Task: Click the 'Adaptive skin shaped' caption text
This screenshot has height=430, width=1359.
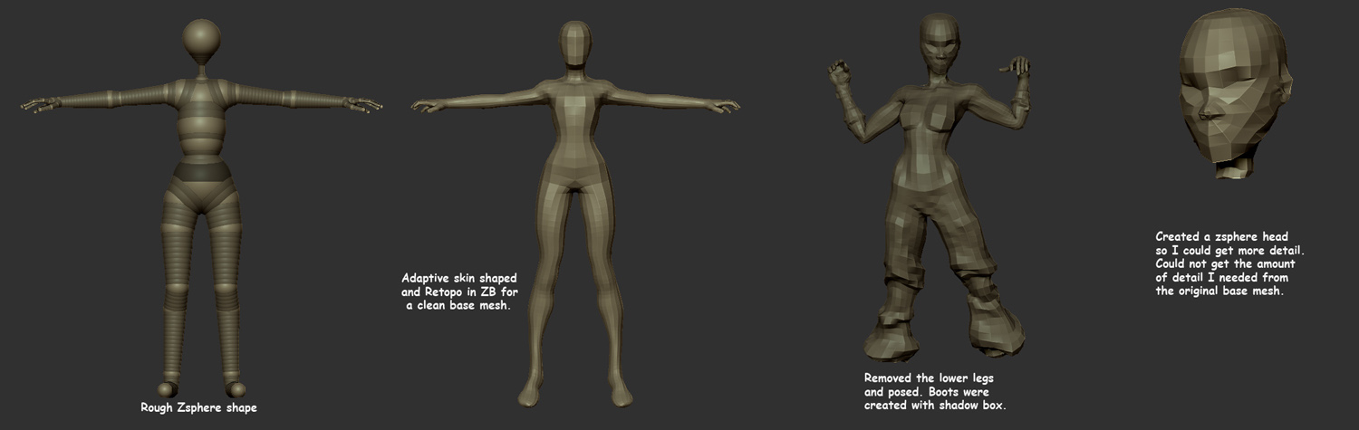Action: tap(459, 278)
